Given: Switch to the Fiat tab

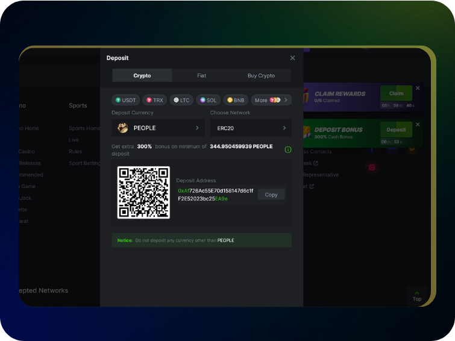Looking at the screenshot, I should tap(202, 75).
